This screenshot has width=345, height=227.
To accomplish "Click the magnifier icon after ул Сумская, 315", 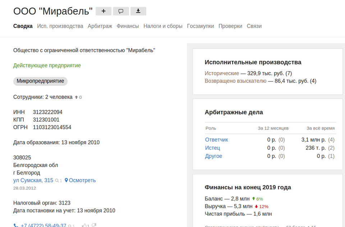I will coord(57,181).
